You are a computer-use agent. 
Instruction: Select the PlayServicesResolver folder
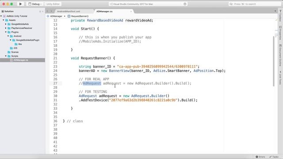22,28
